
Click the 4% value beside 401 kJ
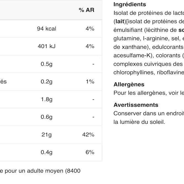click(90, 46)
